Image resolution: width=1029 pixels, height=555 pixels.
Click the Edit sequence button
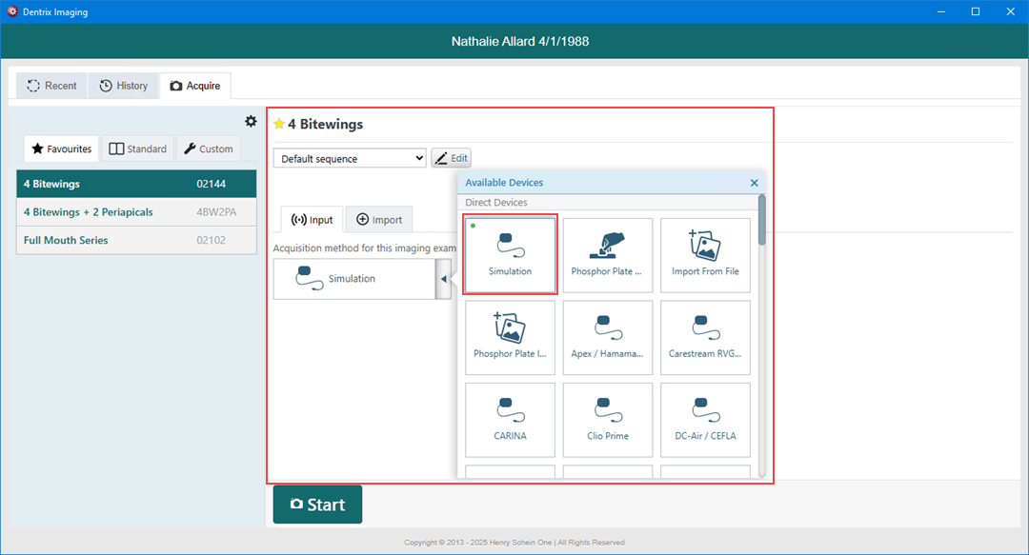pyautogui.click(x=451, y=159)
